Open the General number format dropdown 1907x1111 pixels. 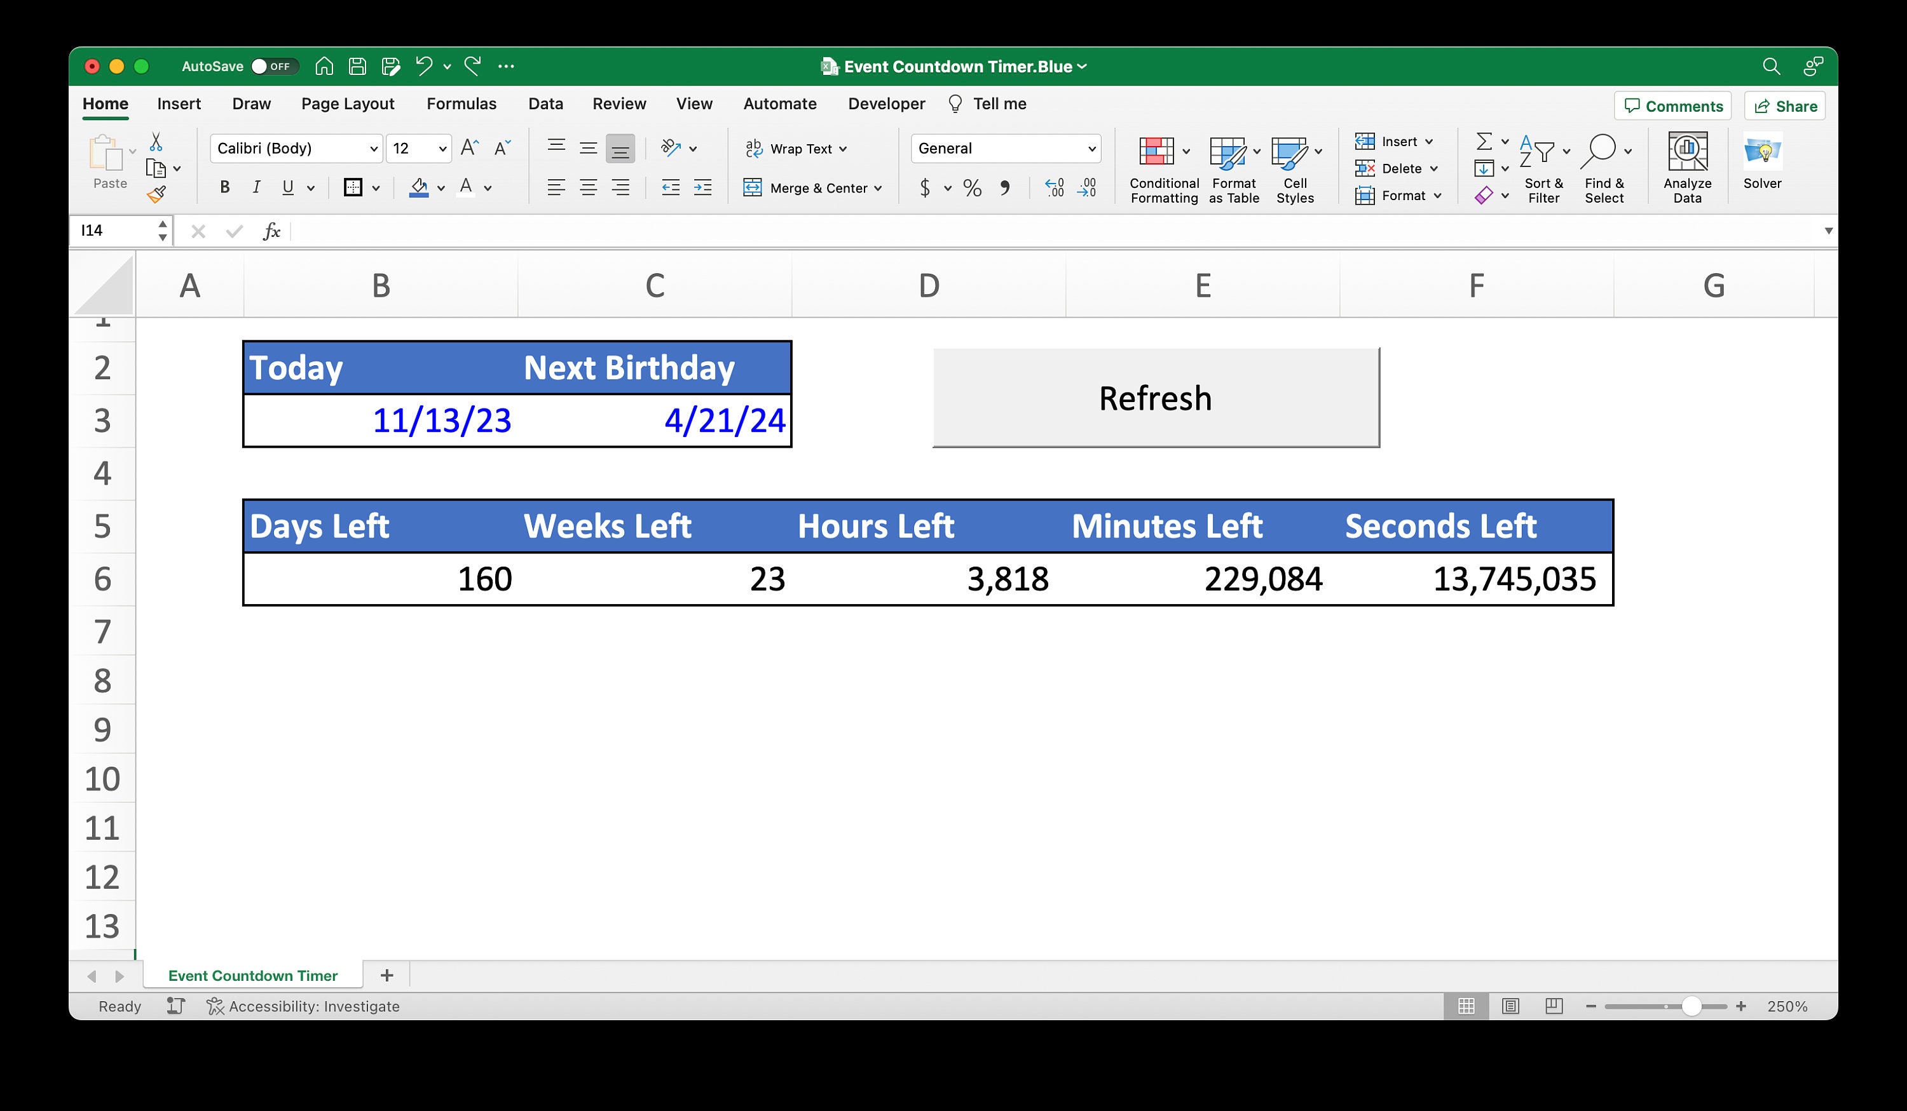coord(1092,148)
